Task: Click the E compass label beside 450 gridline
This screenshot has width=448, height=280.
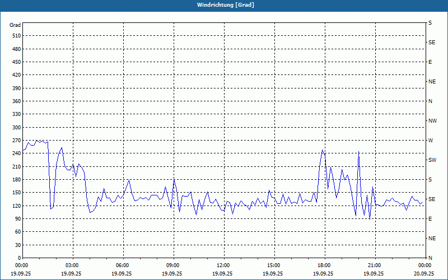Action: click(430, 62)
